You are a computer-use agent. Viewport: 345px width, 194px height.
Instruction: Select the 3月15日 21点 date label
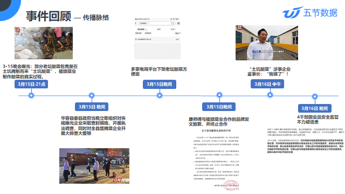pos(31,84)
